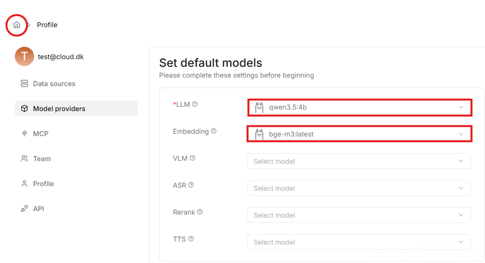Expand the ASR Select model dropdown
The image size is (485, 263).
click(x=359, y=188)
